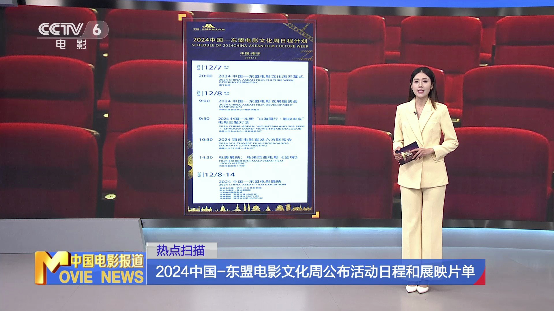Click the 9:30 time entry
The height and width of the screenshot is (311, 554).
click(204, 119)
